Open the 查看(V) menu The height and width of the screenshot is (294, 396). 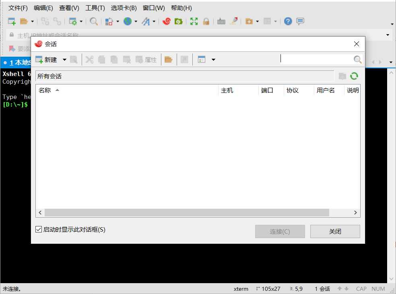[x=69, y=8]
